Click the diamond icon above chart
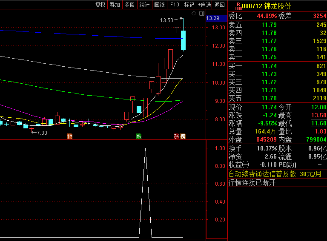This screenshot has width=327, height=241. (194, 14)
